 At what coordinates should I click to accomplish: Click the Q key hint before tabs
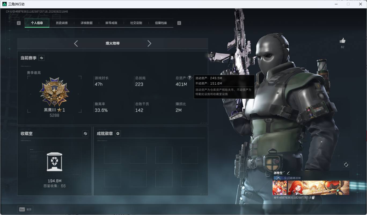19,23
